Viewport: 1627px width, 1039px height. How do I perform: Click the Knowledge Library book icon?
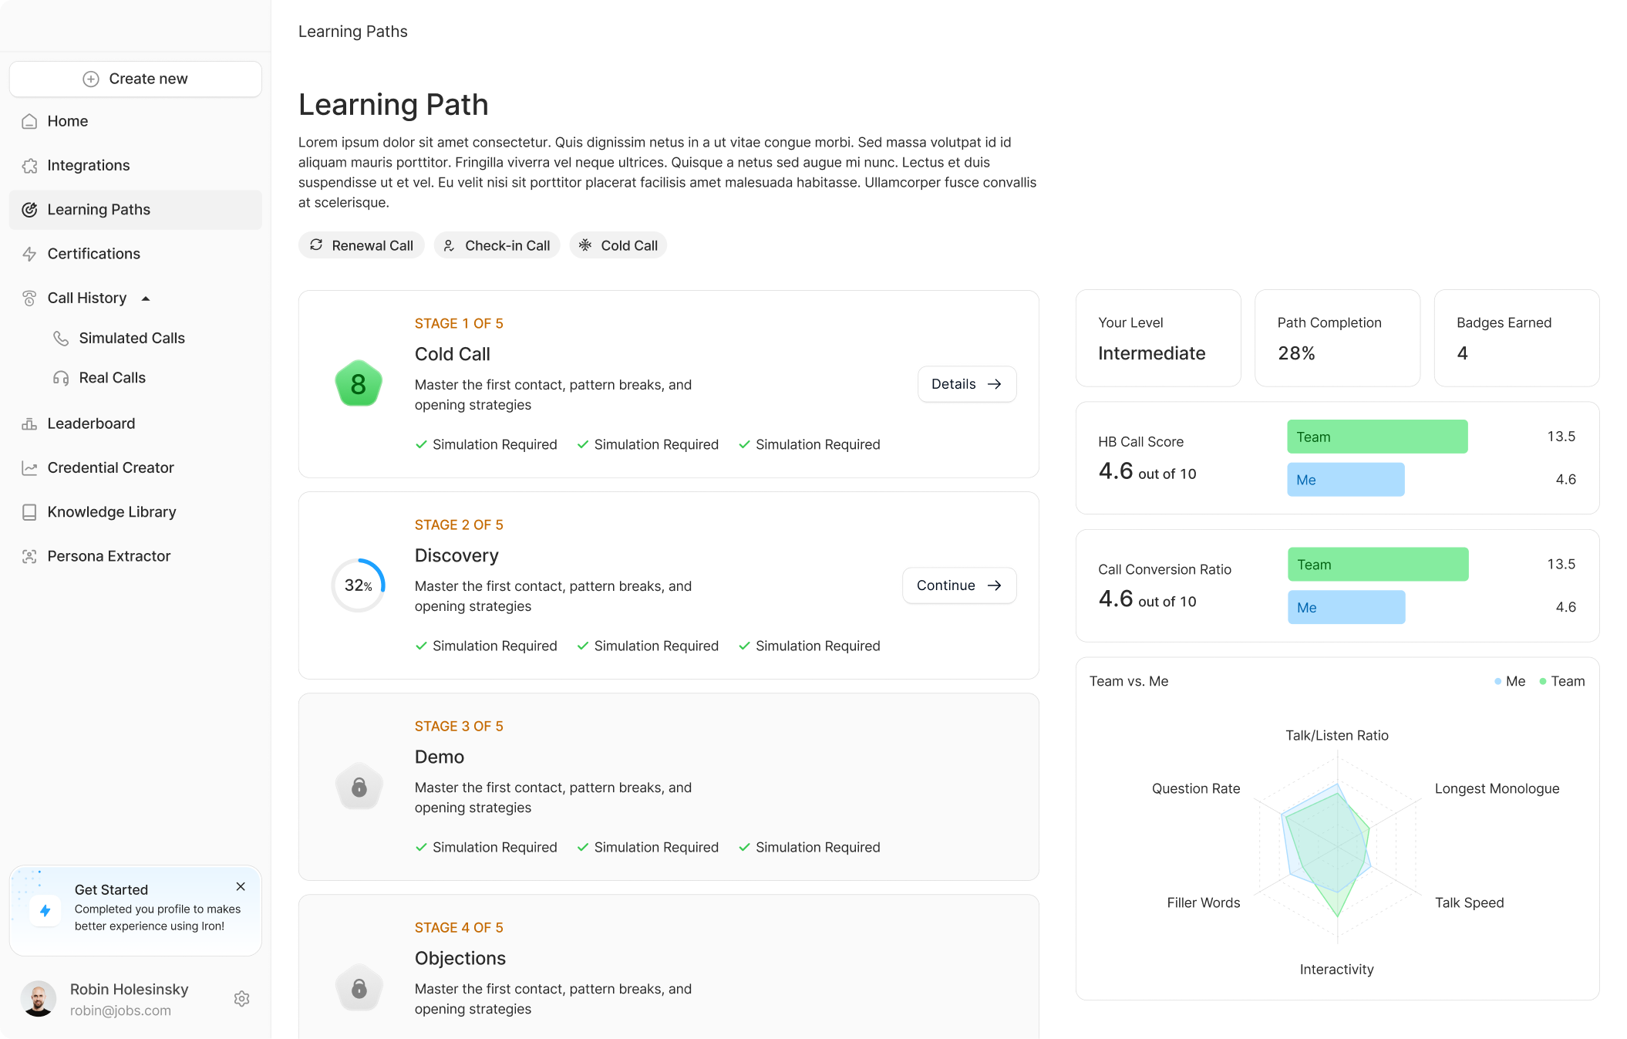tap(29, 512)
